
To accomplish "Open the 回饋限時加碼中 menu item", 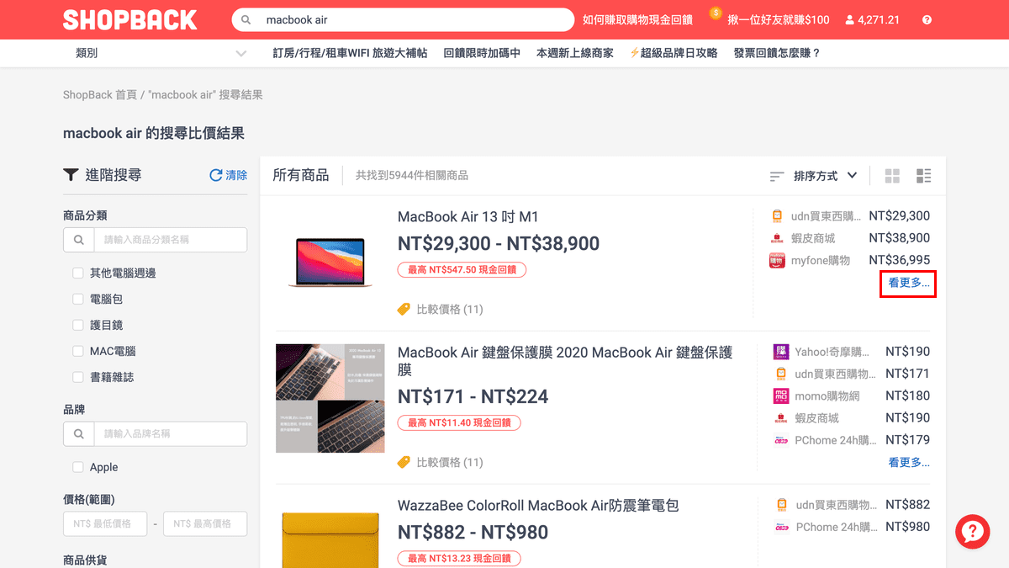I will pyautogui.click(x=482, y=52).
